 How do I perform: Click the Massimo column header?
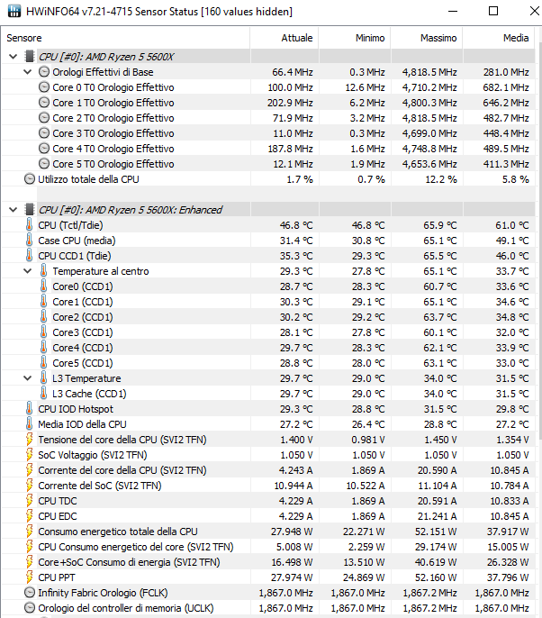point(427,38)
